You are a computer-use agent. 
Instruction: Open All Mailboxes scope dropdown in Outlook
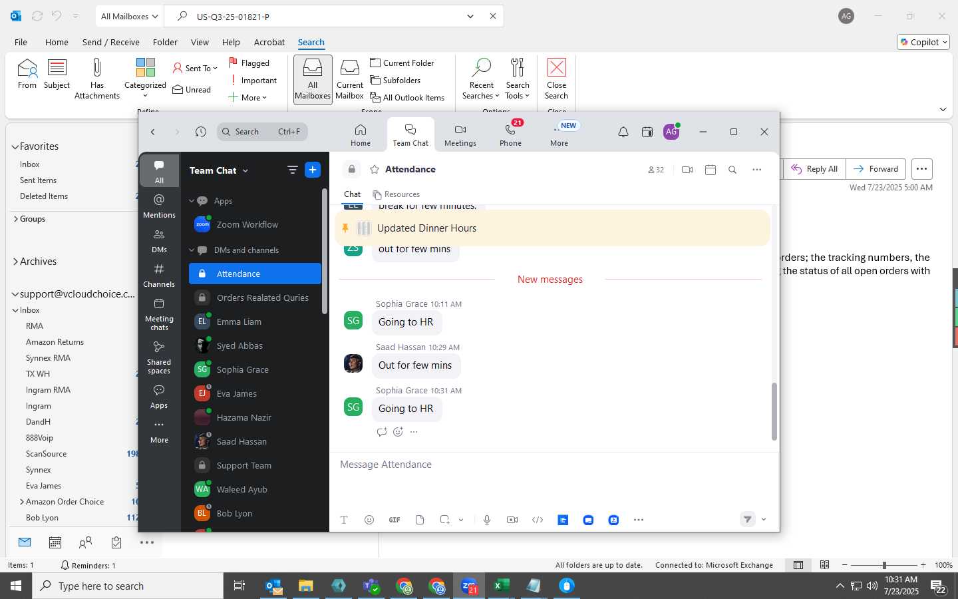pos(129,16)
